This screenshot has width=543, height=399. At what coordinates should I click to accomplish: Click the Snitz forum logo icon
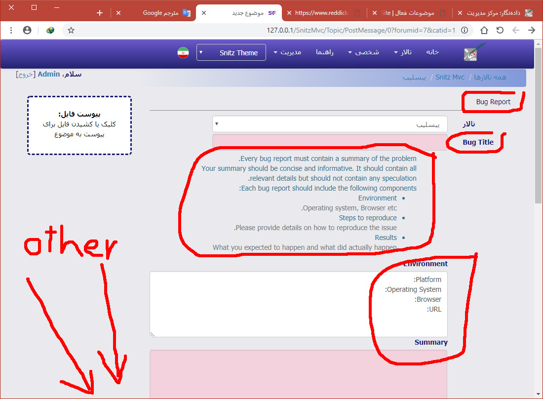click(474, 52)
